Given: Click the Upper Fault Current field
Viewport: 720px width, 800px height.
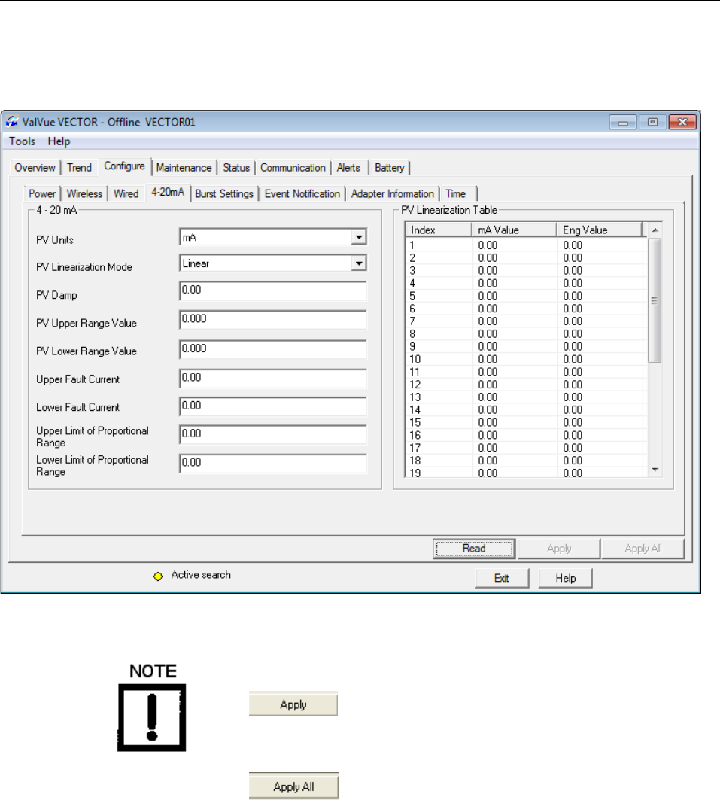Looking at the screenshot, I should [273, 379].
